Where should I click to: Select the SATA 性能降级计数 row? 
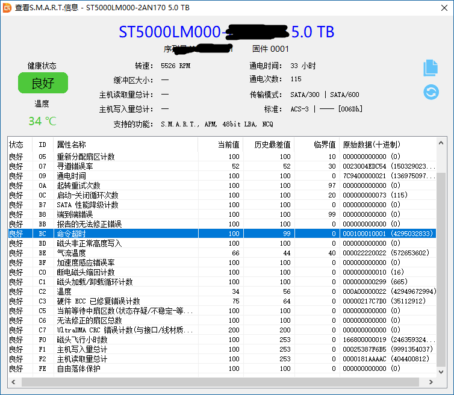pyautogui.click(x=222, y=205)
